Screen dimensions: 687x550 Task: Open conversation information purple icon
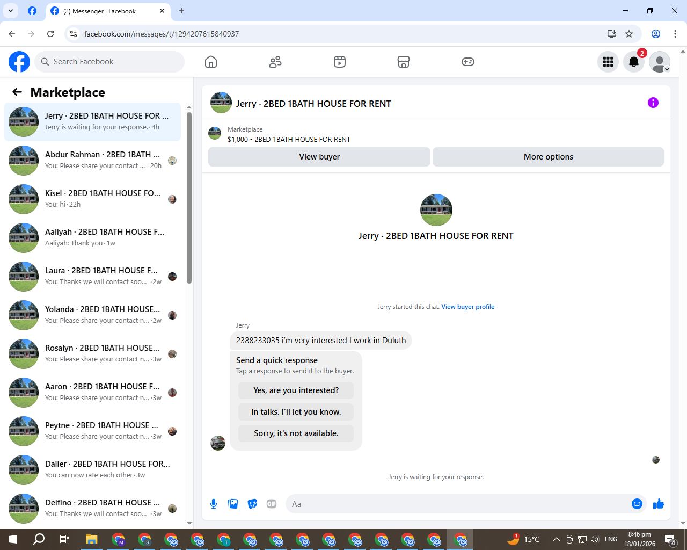coord(653,103)
